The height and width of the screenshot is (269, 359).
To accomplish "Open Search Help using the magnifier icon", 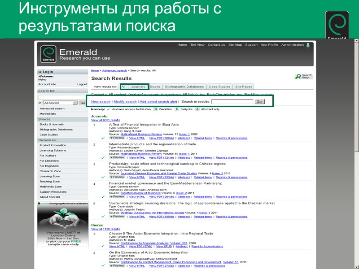I will click(299, 75).
